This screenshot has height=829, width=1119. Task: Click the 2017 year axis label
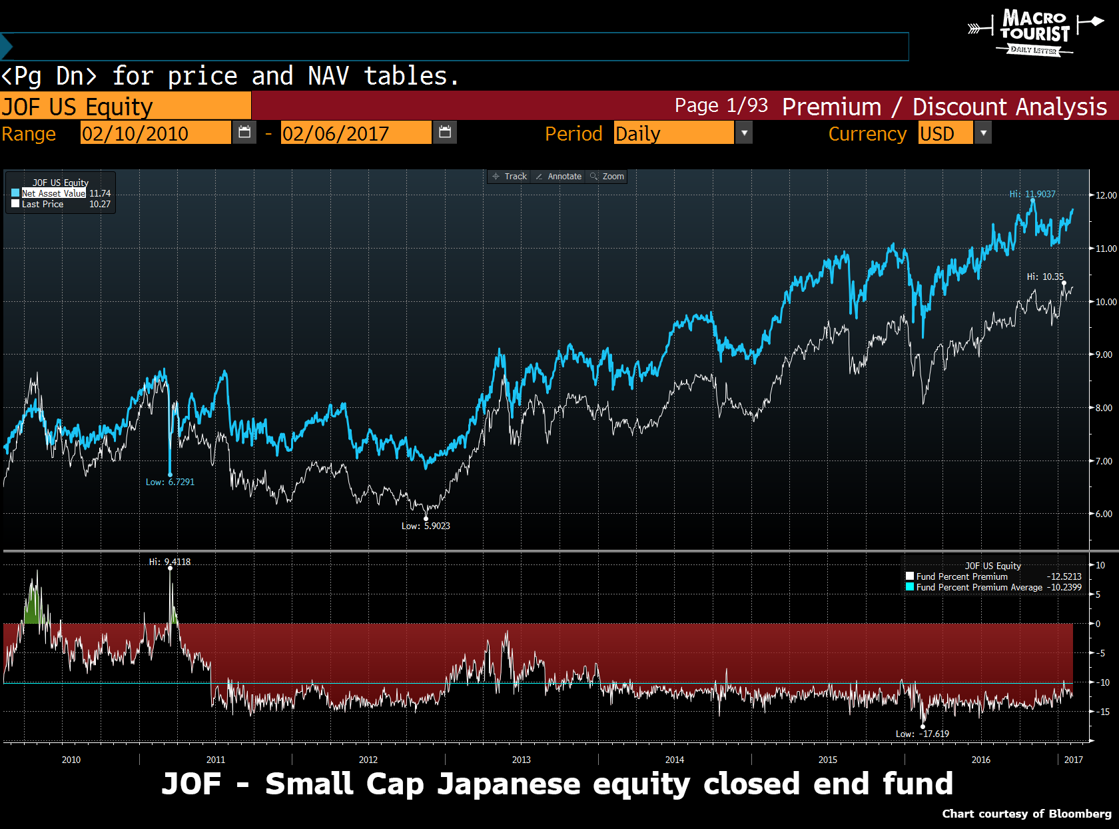point(1074,760)
